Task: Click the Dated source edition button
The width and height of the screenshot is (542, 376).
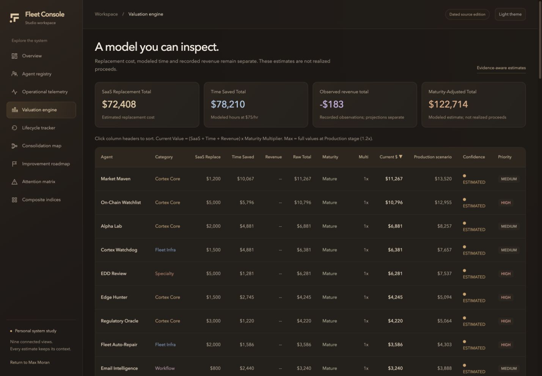Action: 467,14
